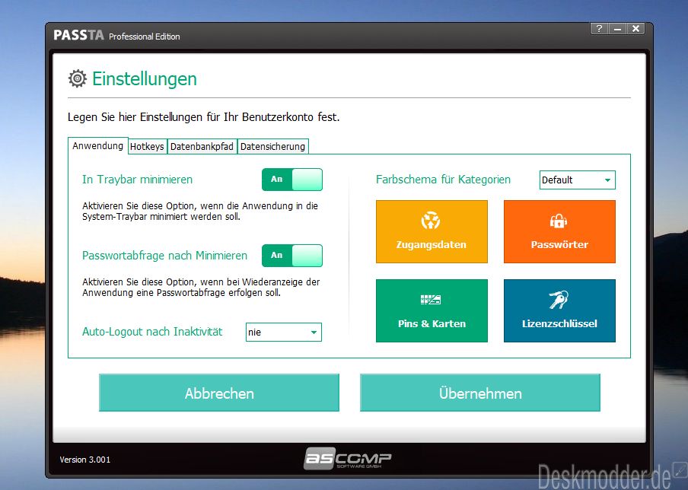Open the Auto-Logout nach Inaktivität dropdown

tap(283, 332)
